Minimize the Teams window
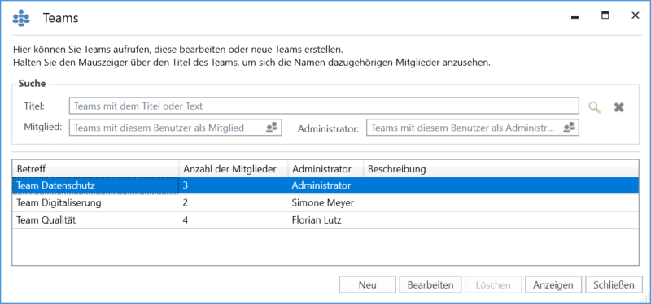 pos(575,16)
